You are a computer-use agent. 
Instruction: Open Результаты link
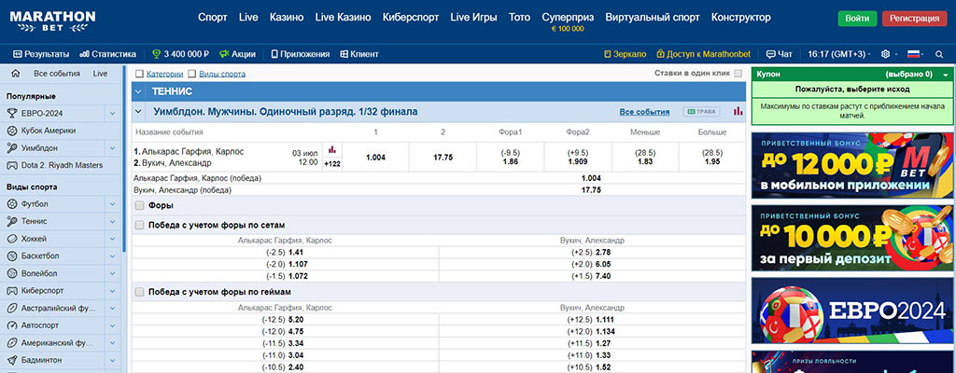41,54
